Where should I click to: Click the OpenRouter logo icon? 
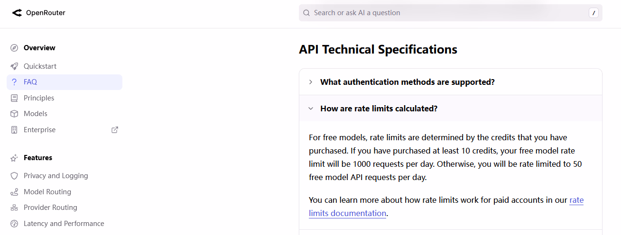pos(17,13)
